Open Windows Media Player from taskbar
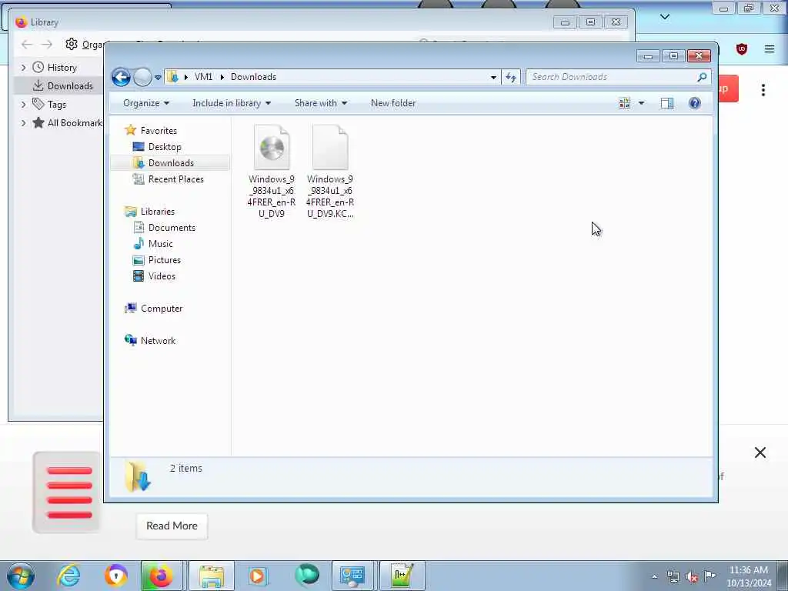The image size is (788, 591). click(x=257, y=576)
